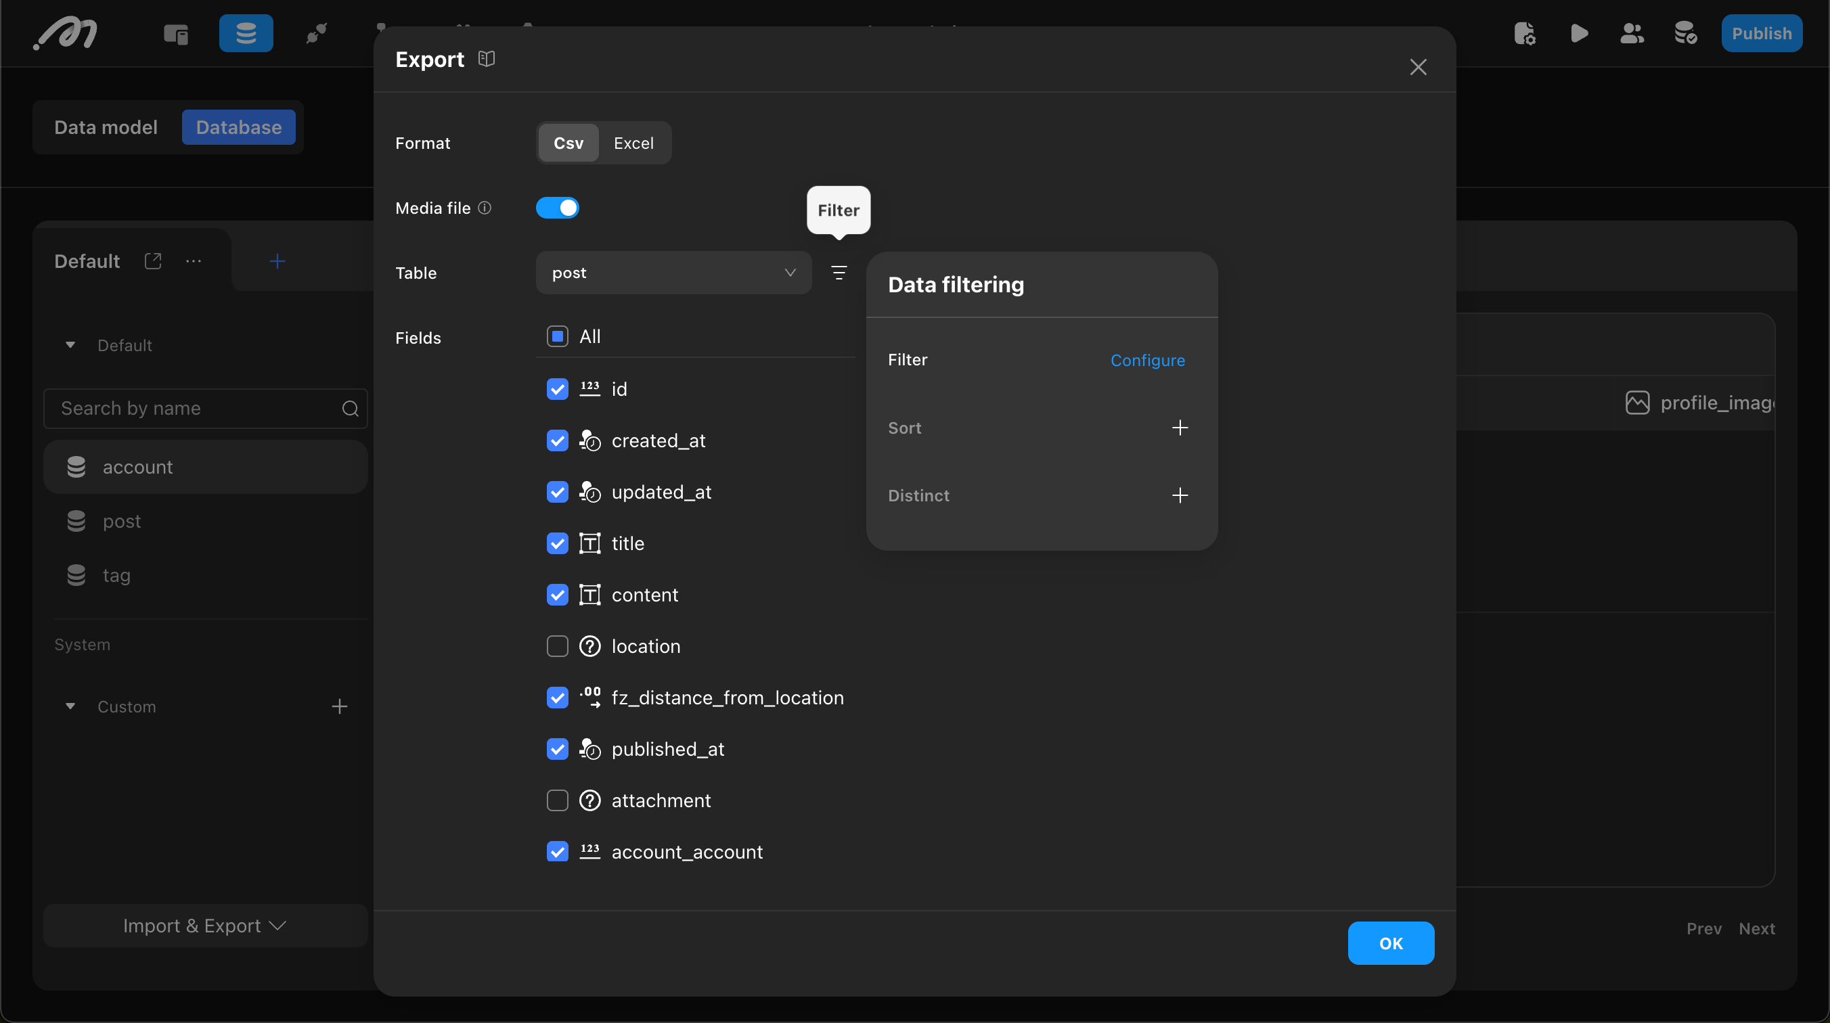
Task: Open the Default tab more options
Action: tap(194, 261)
